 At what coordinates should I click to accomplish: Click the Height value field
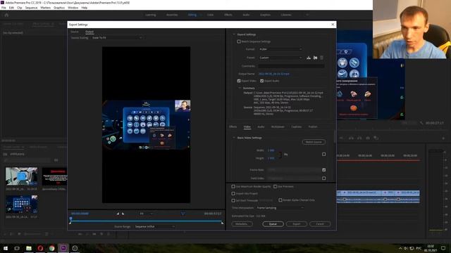tap(271, 158)
